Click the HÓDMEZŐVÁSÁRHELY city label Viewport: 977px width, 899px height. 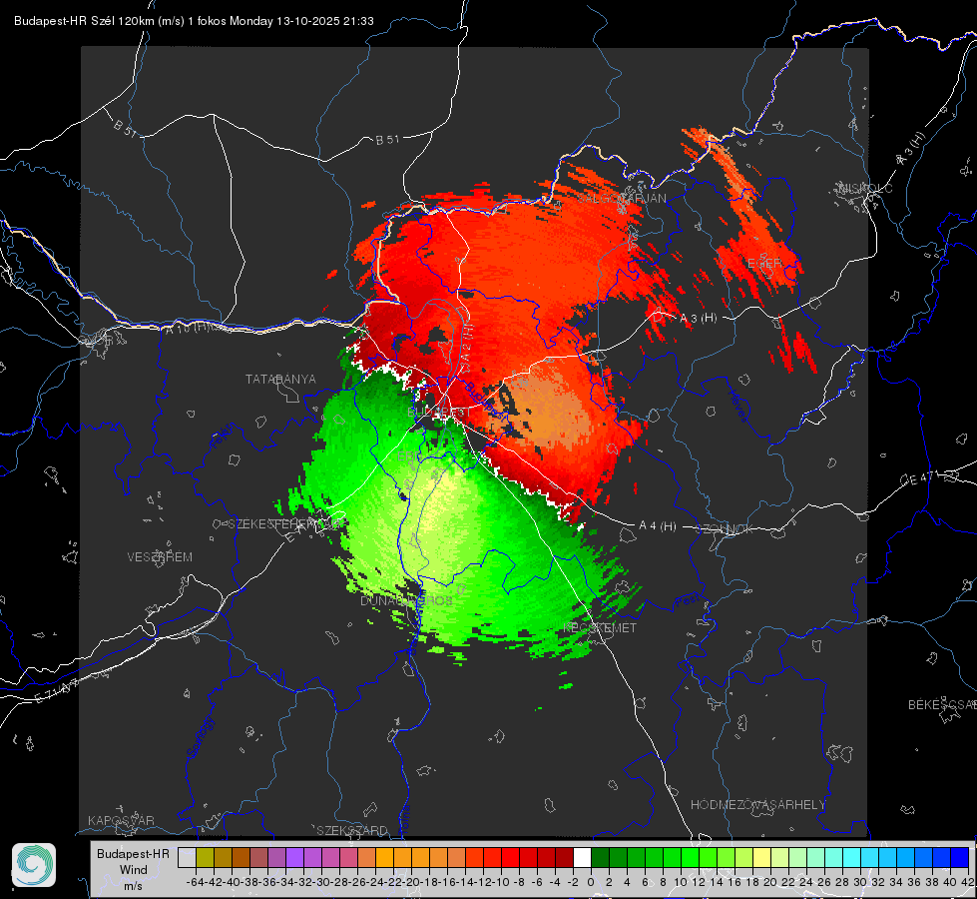tap(757, 805)
